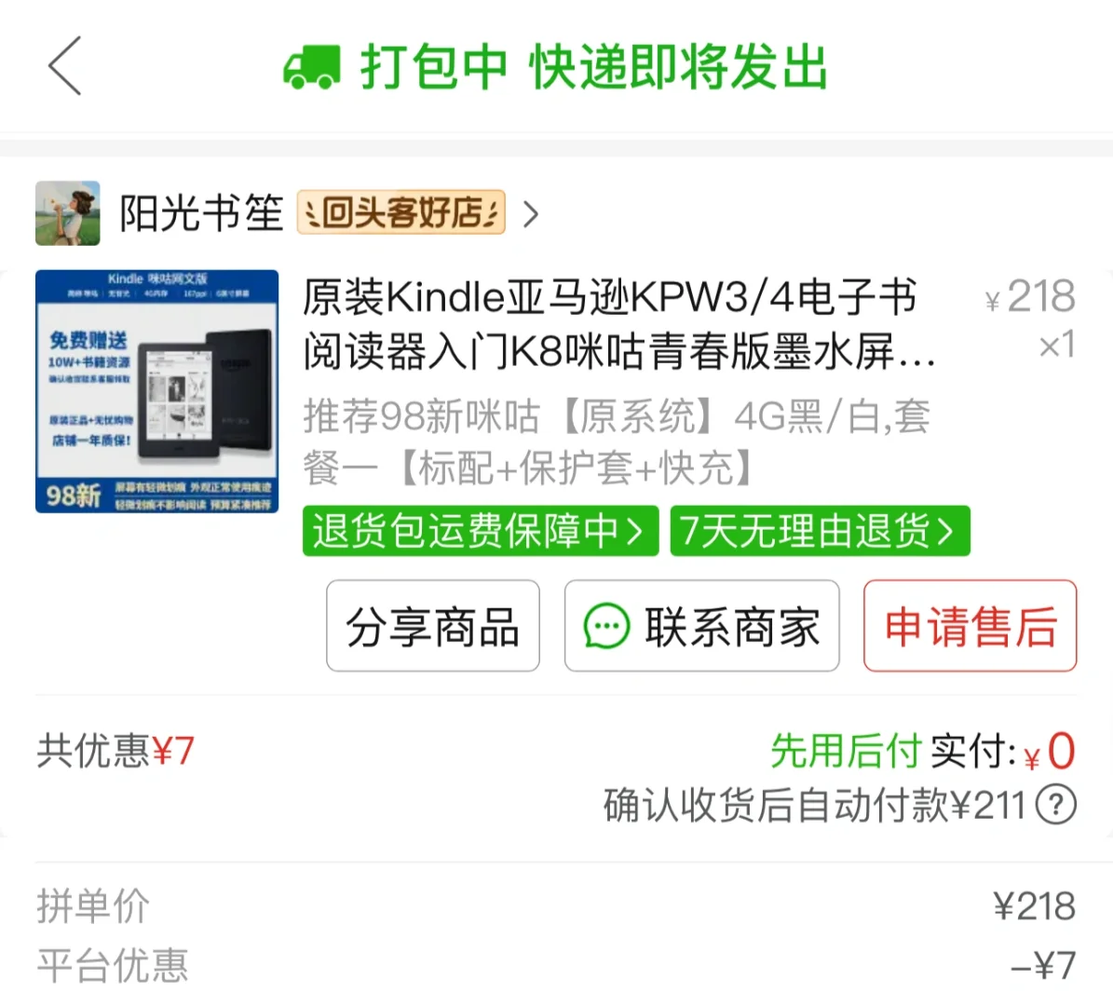Tap the green chat bubble icon

606,626
